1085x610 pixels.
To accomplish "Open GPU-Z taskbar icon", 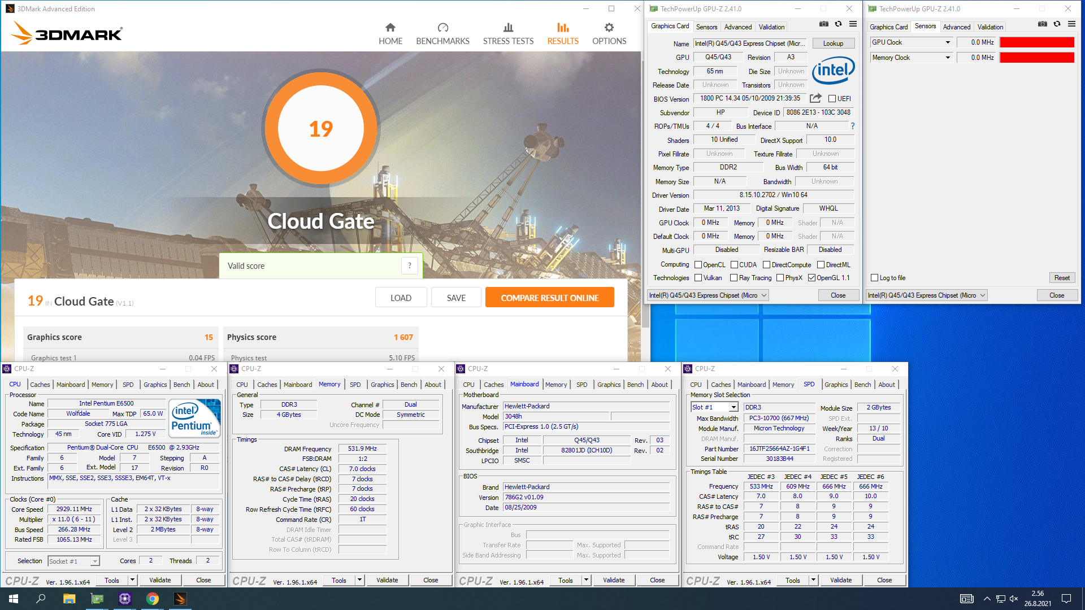I will click(x=97, y=599).
